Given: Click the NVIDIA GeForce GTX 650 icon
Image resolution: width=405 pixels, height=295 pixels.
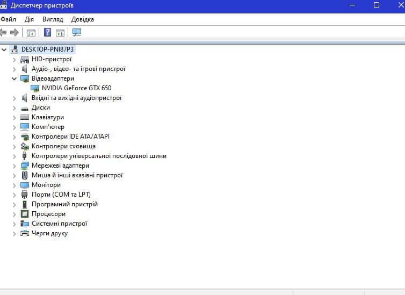Looking at the screenshot, I should coord(35,88).
